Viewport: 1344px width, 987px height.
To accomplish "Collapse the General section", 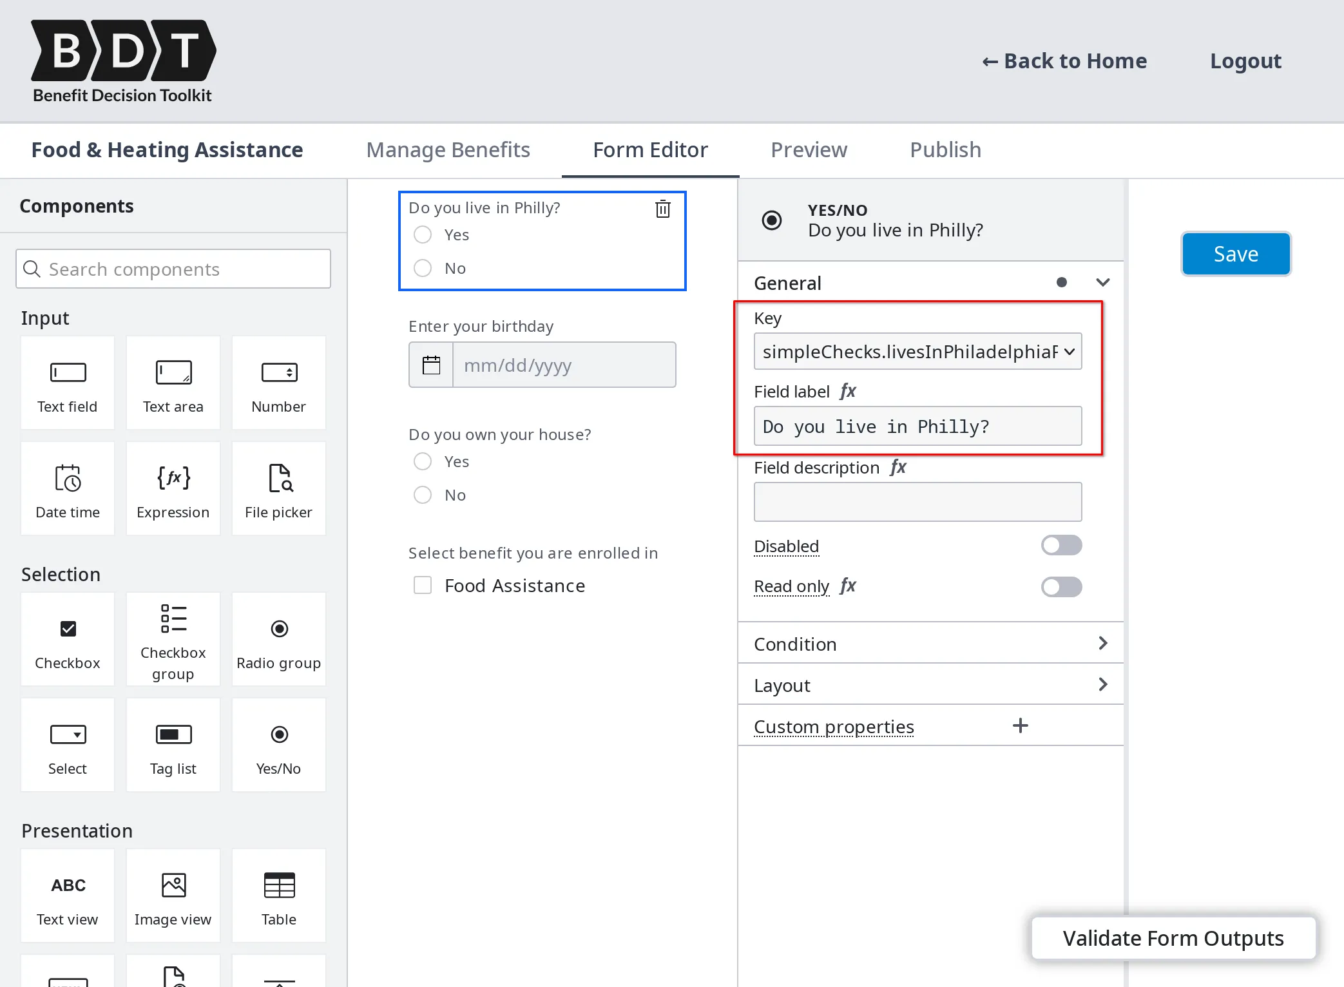I will click(x=1102, y=282).
